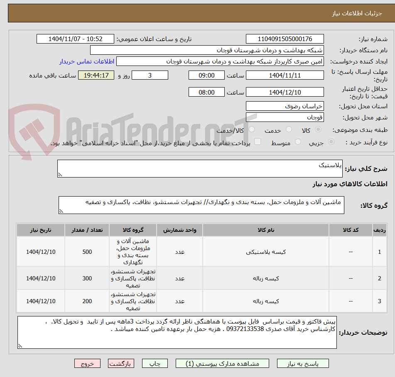The height and width of the screenshot is (377, 395).
Task: Click the خروج exit button
Action: coord(87,363)
